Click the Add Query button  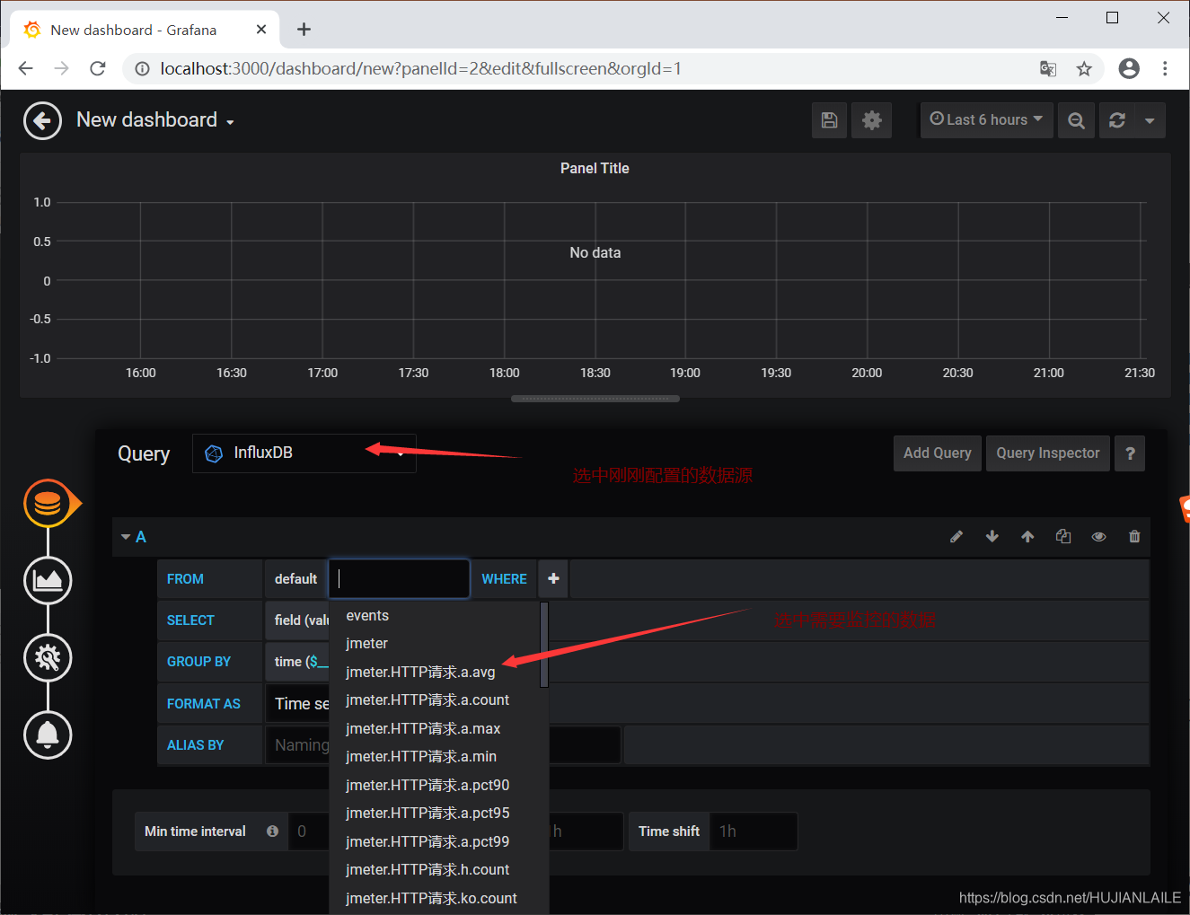[937, 453]
